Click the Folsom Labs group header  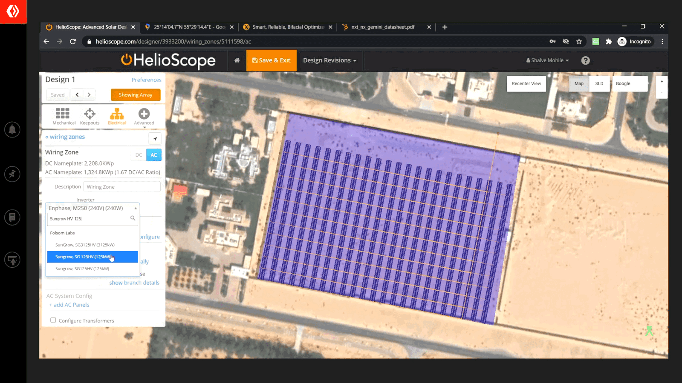pos(62,233)
